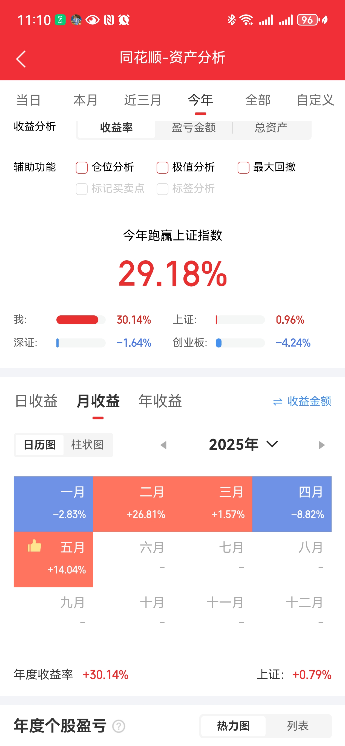Viewport: 345px width, 746px height.
Task: Open the 二月 +26.81% calendar cell
Action: pos(133,504)
